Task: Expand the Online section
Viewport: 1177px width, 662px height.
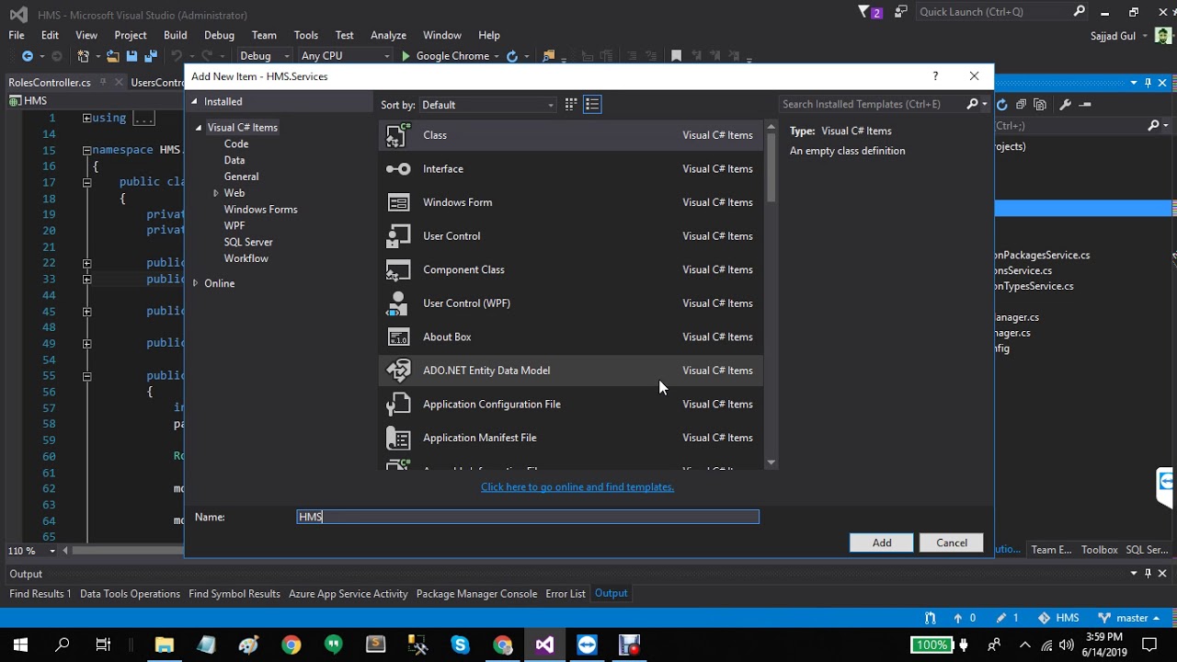Action: pos(195,283)
